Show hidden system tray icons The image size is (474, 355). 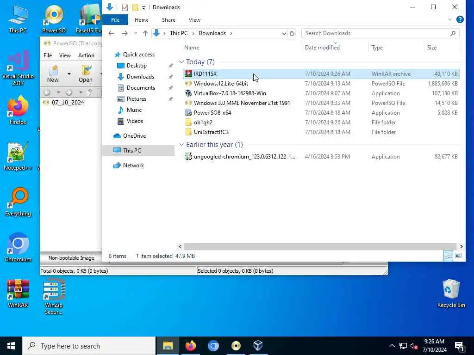coord(392,346)
